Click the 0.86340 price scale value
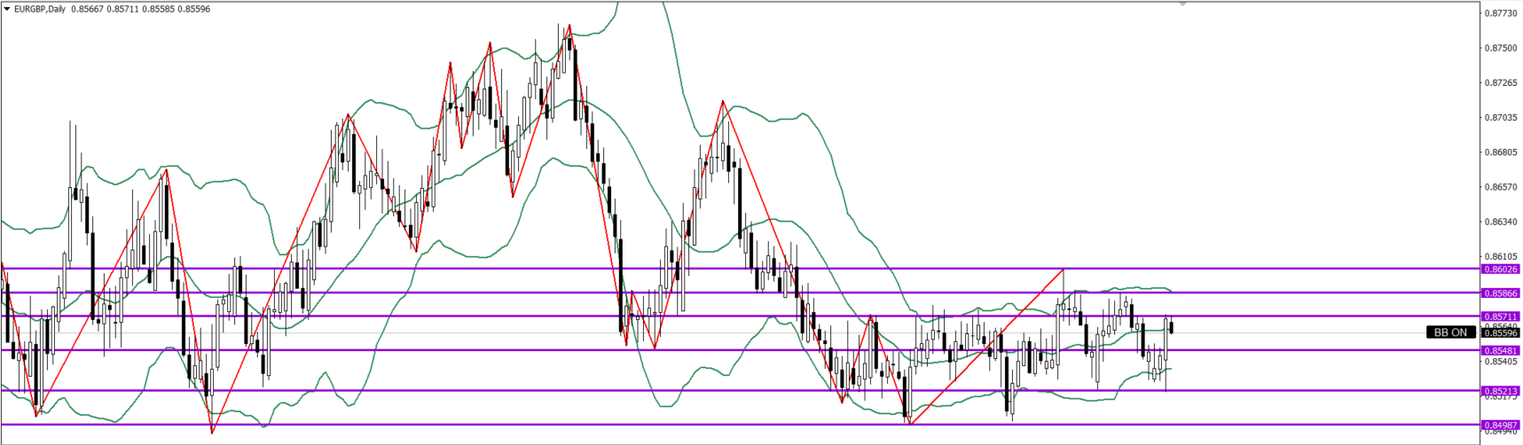 pyautogui.click(x=1500, y=222)
